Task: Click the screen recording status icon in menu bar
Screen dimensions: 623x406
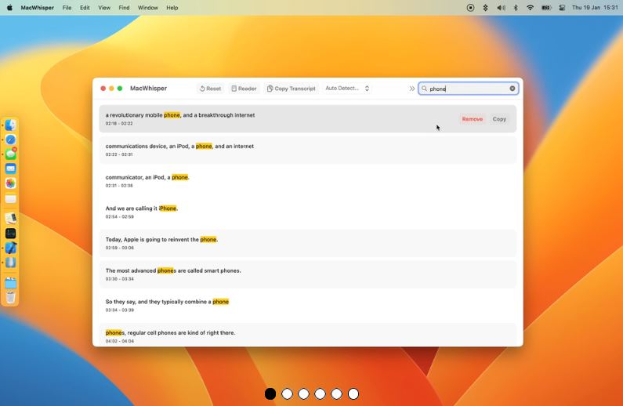Action: tap(470, 8)
